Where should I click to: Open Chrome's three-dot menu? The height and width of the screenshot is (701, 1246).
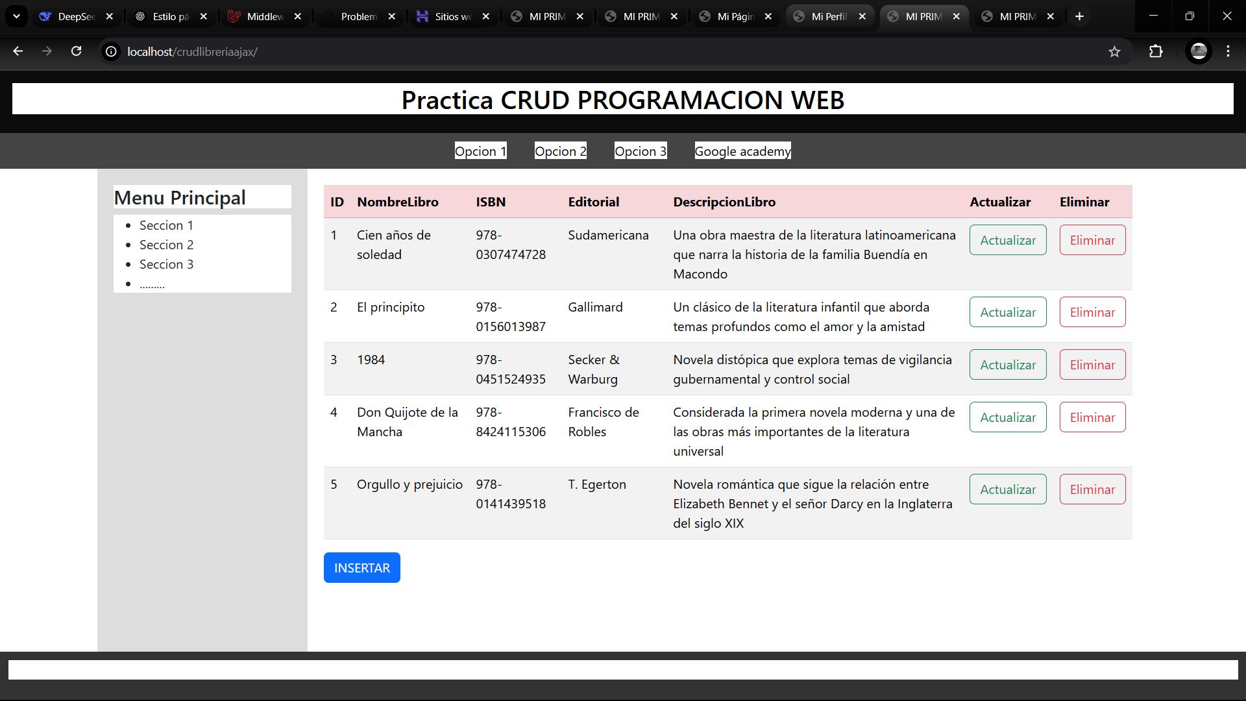click(1228, 51)
